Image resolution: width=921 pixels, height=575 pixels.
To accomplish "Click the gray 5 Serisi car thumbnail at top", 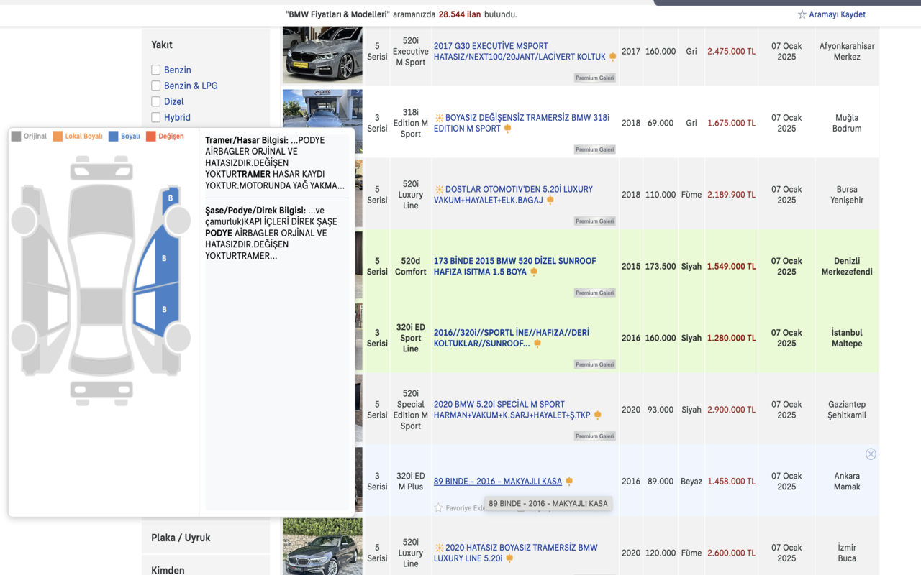I will [322, 55].
